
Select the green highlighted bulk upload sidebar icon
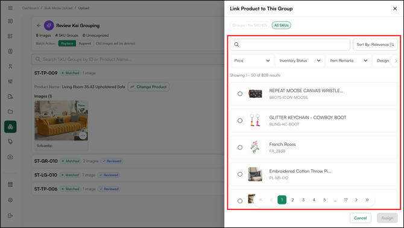coord(10,127)
